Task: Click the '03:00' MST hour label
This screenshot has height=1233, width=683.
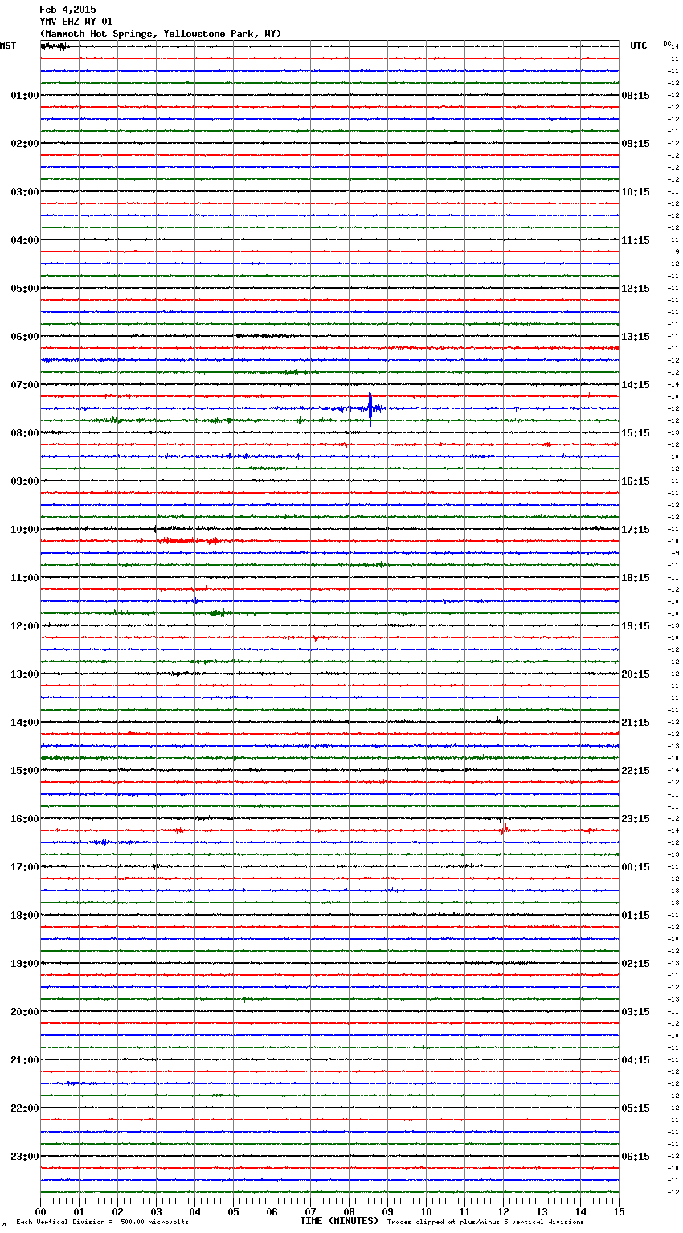Action: pos(24,192)
